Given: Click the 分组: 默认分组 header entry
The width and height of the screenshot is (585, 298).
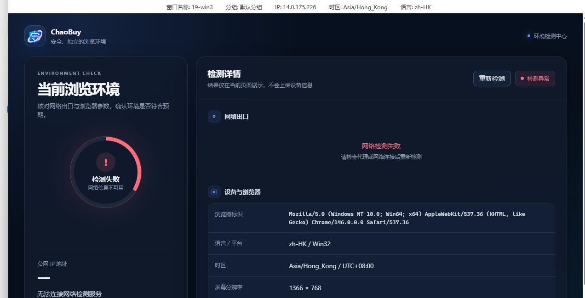Looking at the screenshot, I should [x=244, y=7].
